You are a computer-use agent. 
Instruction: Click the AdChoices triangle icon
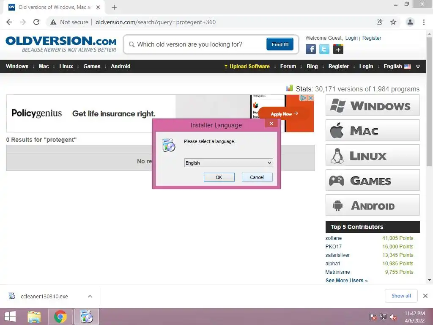tap(304, 98)
